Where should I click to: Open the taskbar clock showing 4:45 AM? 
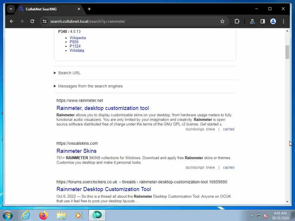(280, 216)
